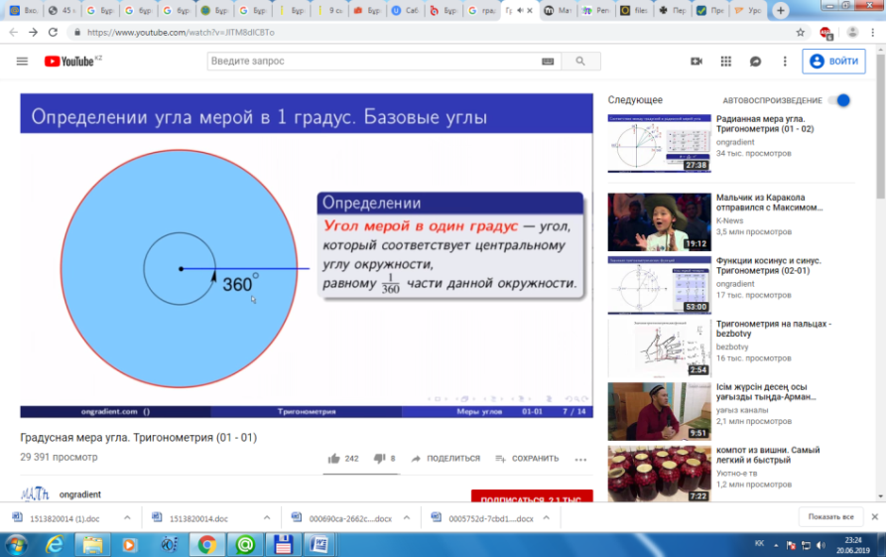
Task: Open 1513820014.doc downloaded file
Action: coord(198,518)
